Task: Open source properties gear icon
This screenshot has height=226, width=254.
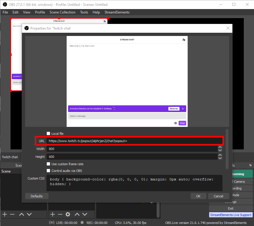Action: coord(68,214)
